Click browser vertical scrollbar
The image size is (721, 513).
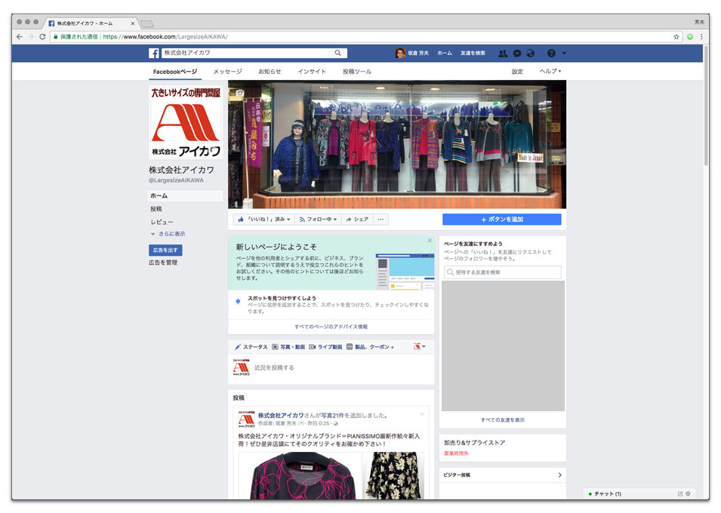[706, 106]
